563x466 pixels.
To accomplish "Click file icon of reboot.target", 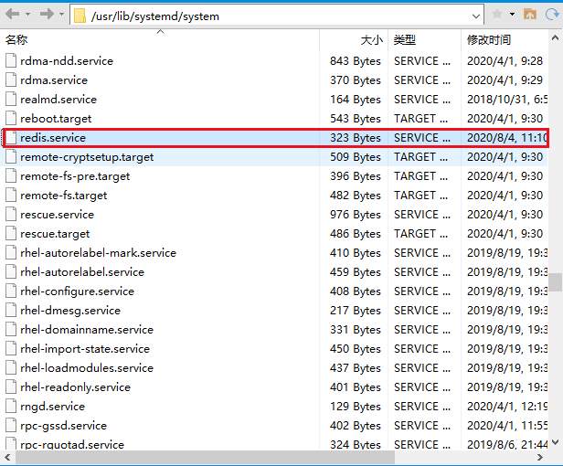I will (11, 119).
